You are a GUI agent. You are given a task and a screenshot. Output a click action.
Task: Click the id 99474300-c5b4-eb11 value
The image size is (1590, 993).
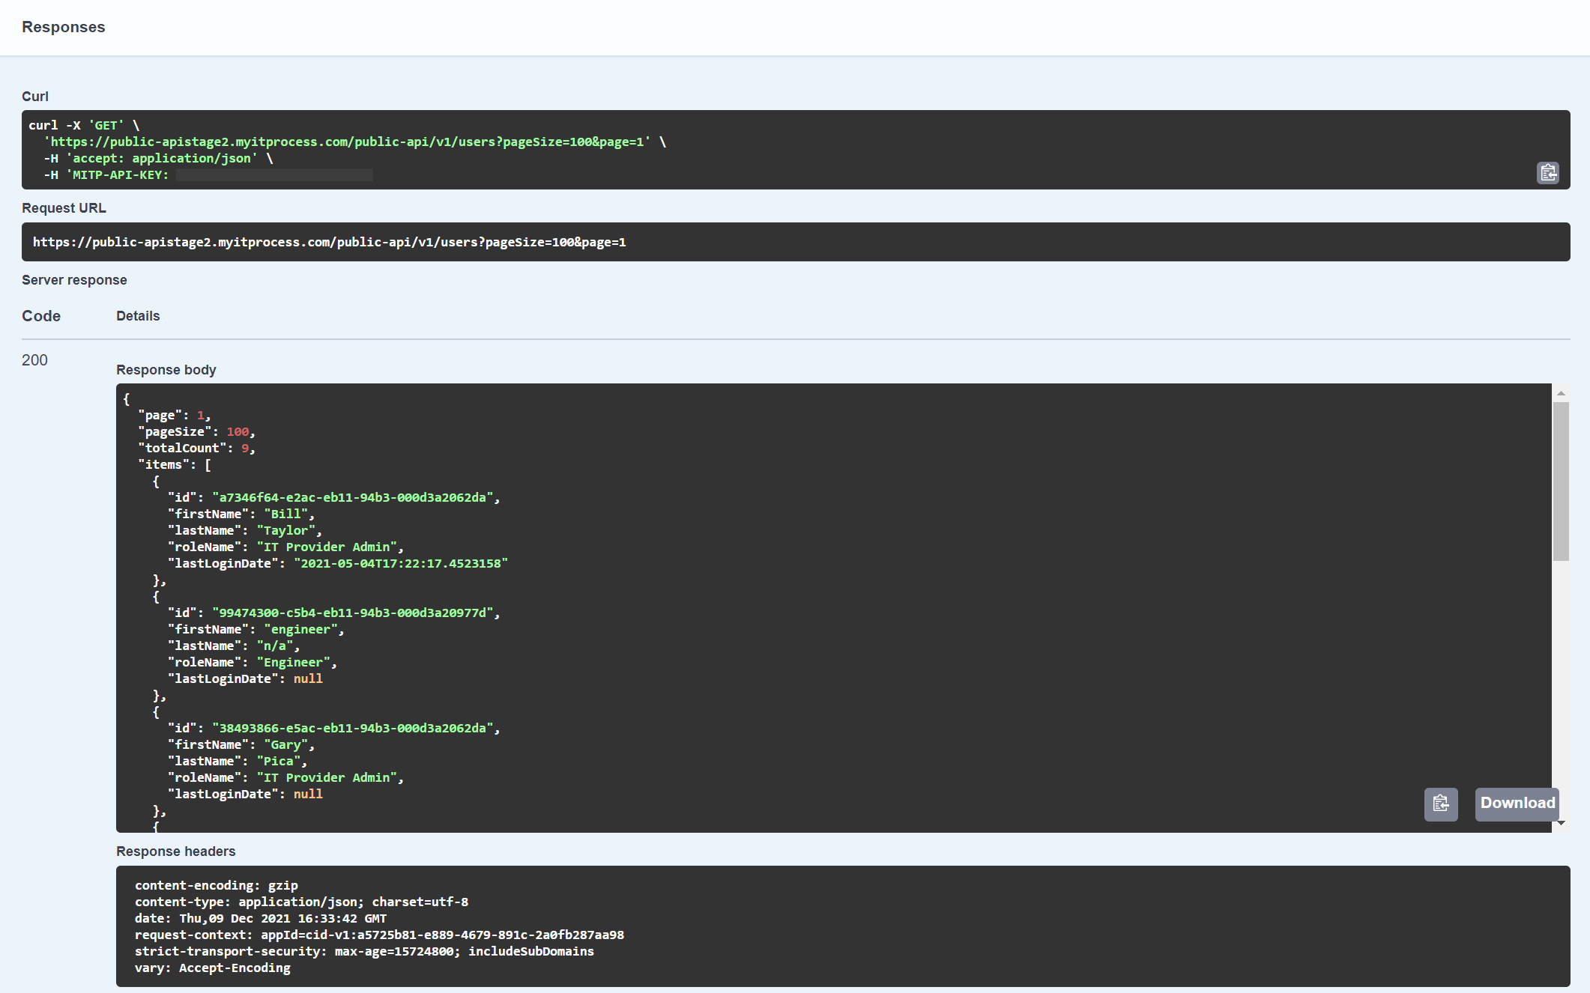click(353, 613)
